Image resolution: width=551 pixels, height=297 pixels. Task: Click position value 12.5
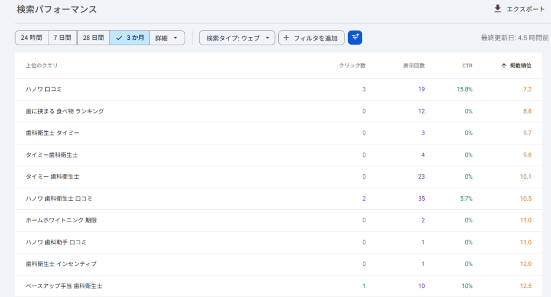pos(526,286)
